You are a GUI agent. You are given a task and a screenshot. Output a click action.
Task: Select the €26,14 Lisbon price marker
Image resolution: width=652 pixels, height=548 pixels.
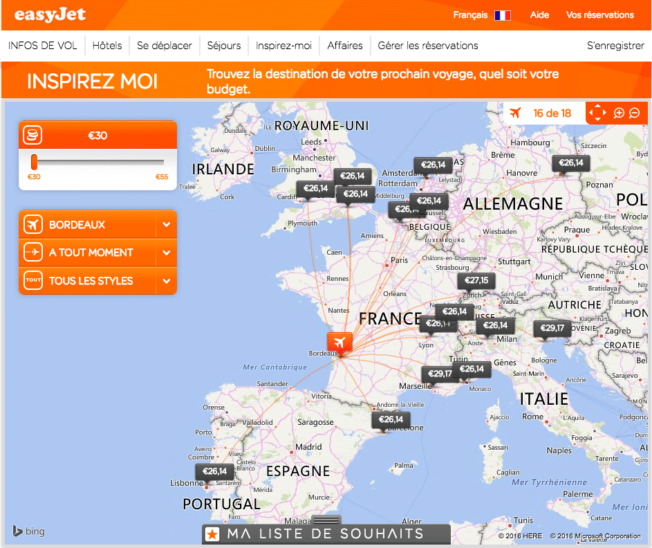[x=214, y=472]
